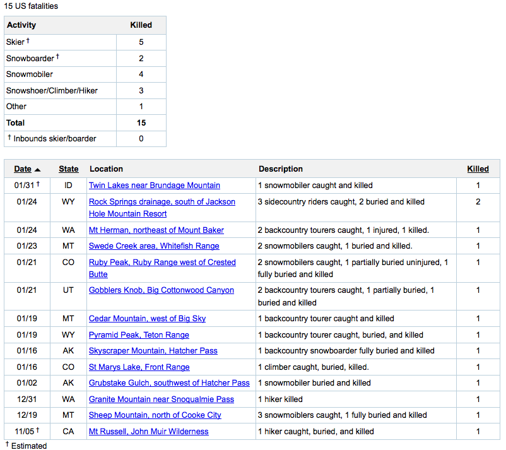Click the Activity column header in the summary table

(21, 25)
